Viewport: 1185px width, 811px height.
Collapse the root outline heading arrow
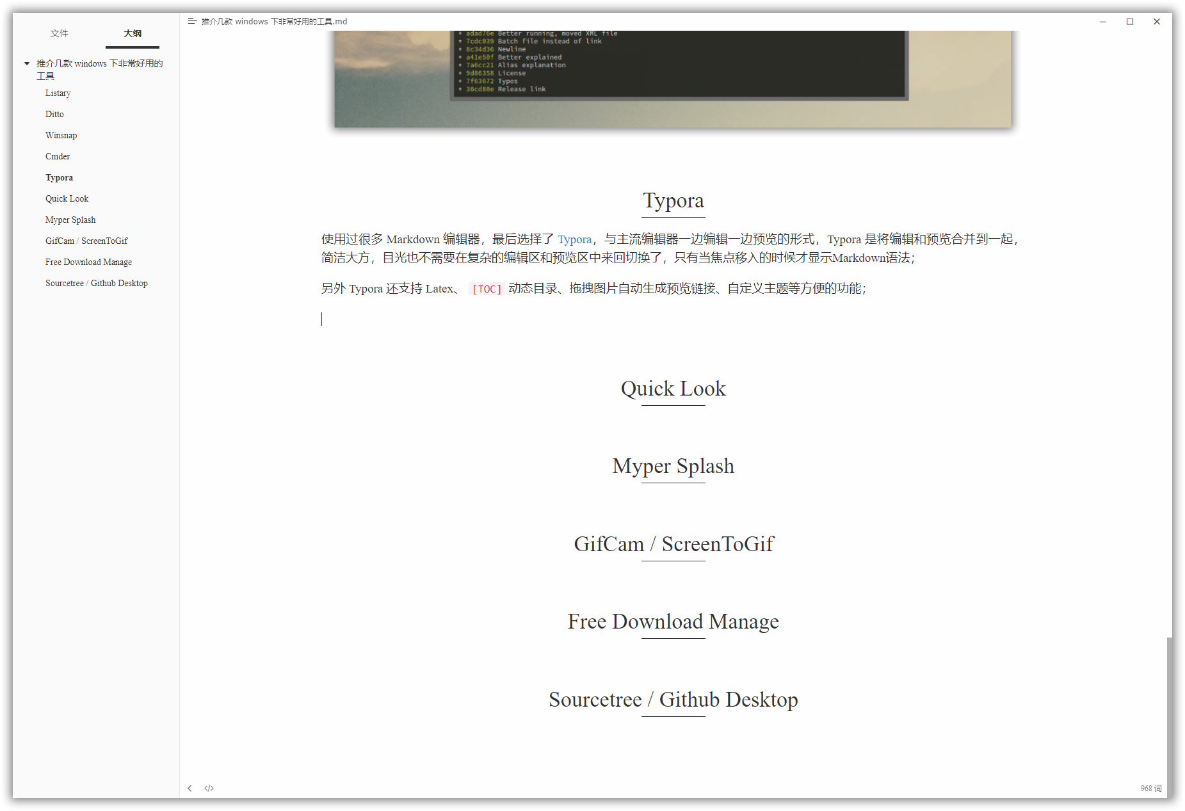27,63
